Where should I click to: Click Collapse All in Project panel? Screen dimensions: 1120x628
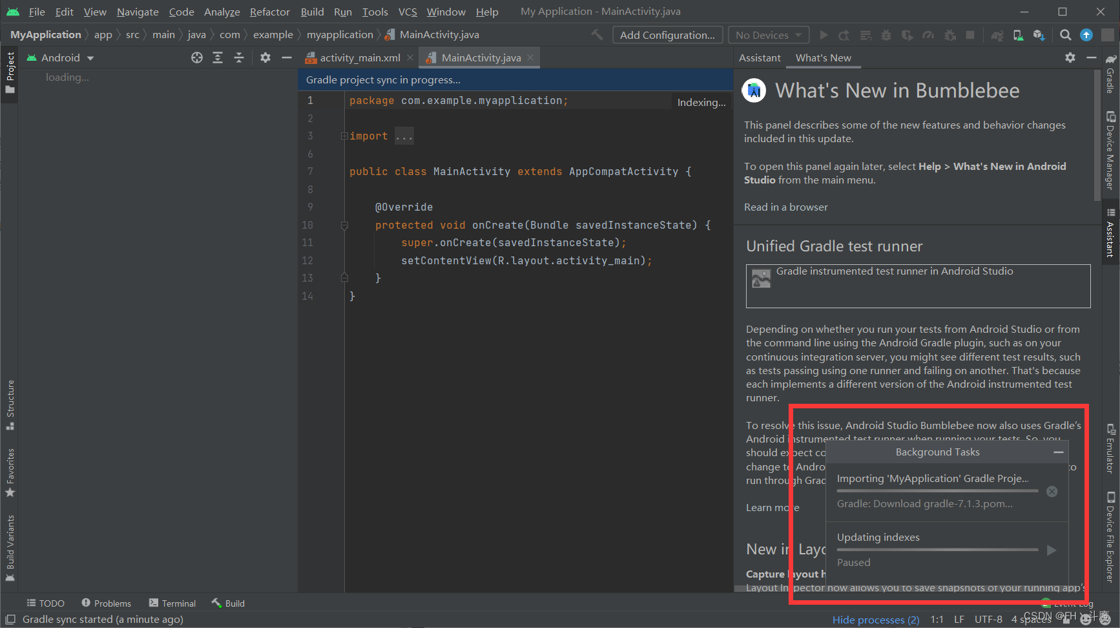pyautogui.click(x=239, y=58)
